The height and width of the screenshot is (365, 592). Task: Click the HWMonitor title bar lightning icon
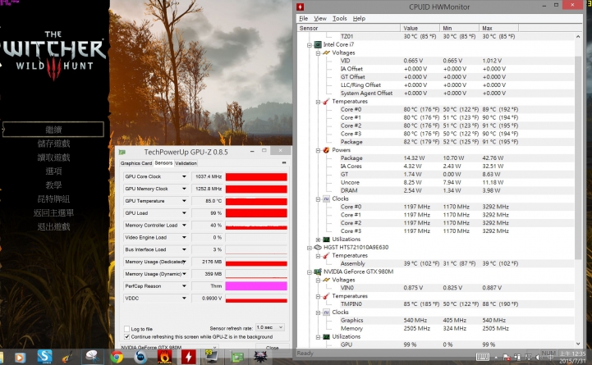(x=301, y=7)
